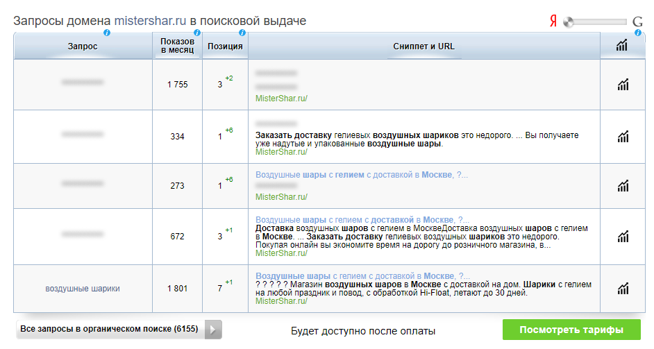Open the воздушные шарики query link
Image resolution: width=654 pixels, height=349 pixels.
pyautogui.click(x=83, y=289)
